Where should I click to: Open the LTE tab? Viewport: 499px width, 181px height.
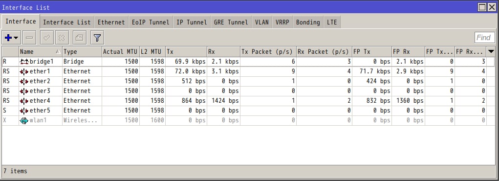331,23
